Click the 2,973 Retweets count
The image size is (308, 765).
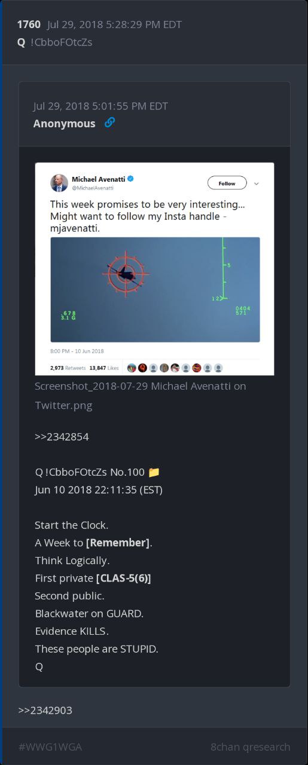pyautogui.click(x=69, y=368)
